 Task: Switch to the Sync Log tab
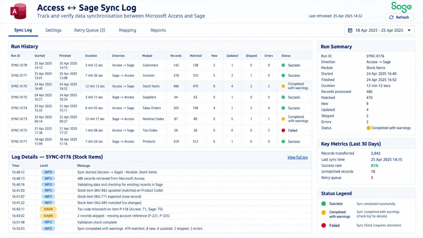click(x=23, y=30)
